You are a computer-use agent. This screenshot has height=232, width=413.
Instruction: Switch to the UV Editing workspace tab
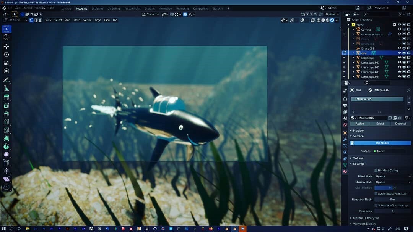(114, 8)
